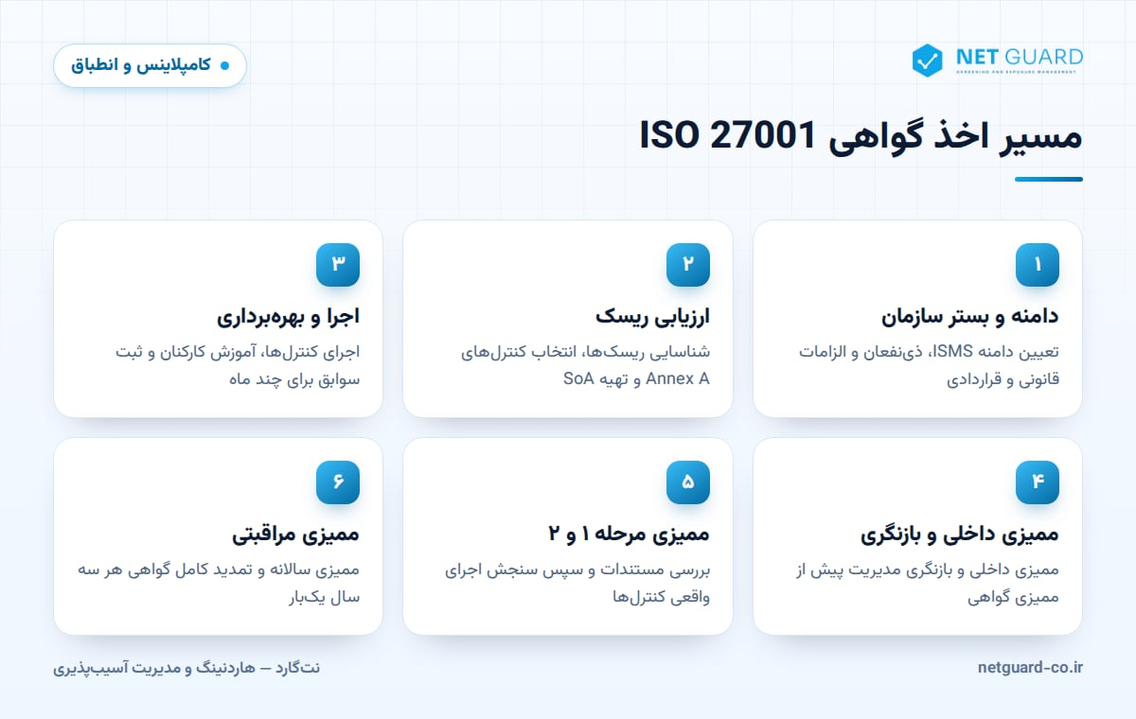Click the heading «ممیزی مرحله ۱ و ۲»

tap(630, 534)
